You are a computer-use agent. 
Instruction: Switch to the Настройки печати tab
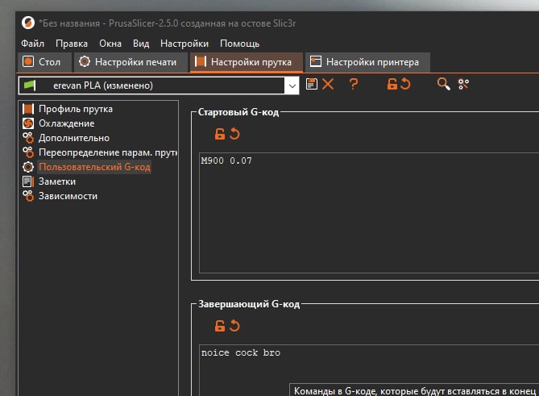tap(131, 62)
